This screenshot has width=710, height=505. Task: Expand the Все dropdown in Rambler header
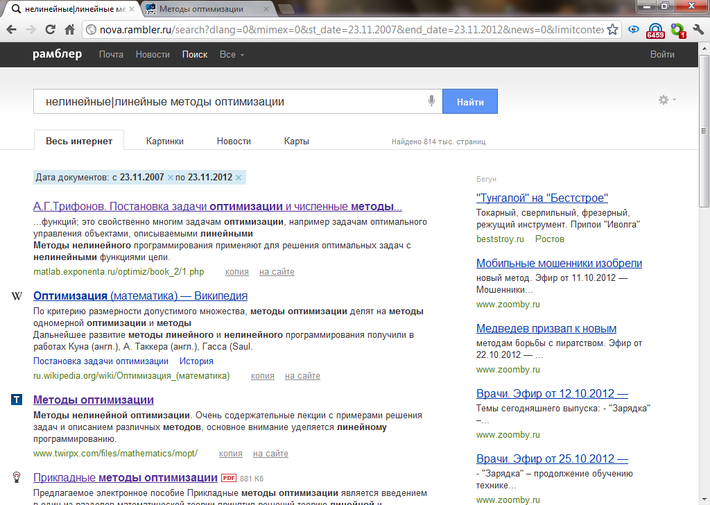232,54
